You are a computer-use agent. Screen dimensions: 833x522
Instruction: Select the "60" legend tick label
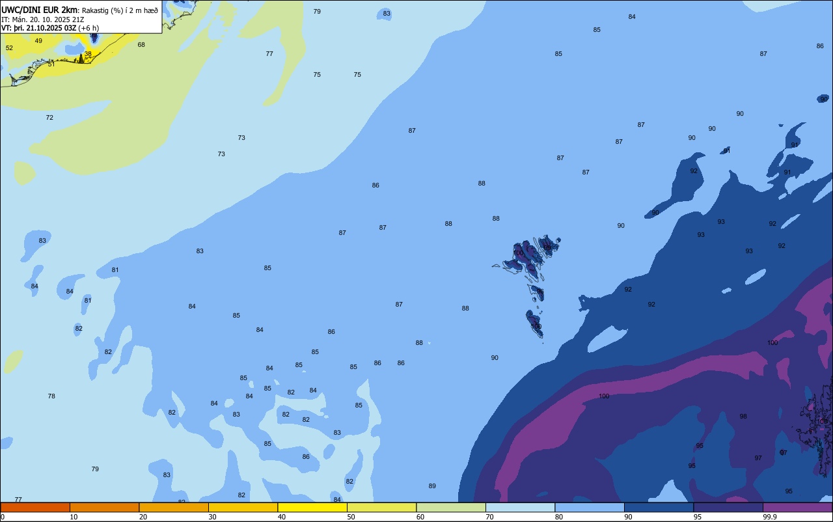(x=420, y=517)
